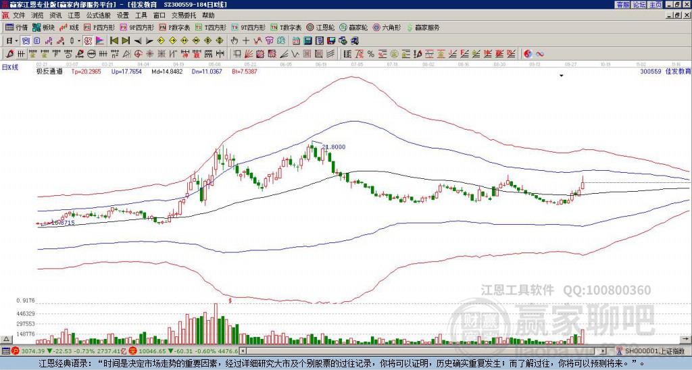Open the 主页 homepage link

tap(656, 5)
